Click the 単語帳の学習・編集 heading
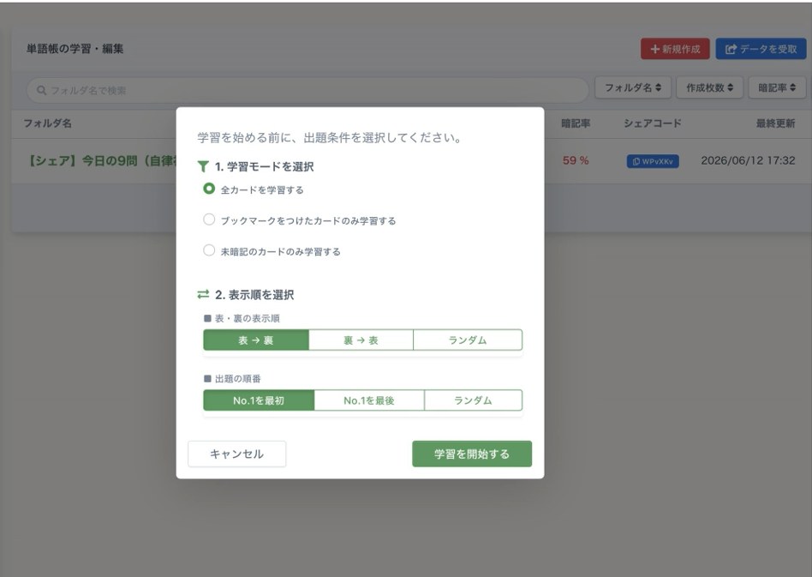812x577 pixels. point(75,49)
